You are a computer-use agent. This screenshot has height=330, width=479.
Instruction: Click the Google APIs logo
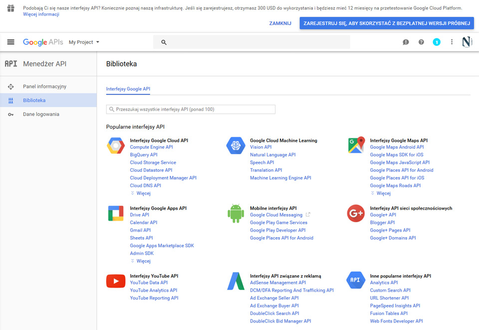pos(43,42)
